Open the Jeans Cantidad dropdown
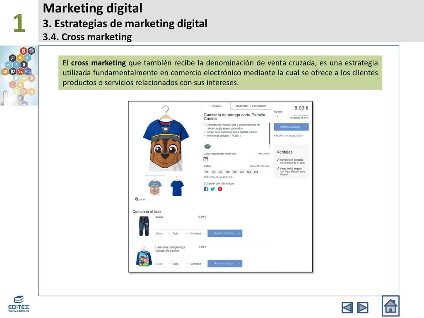This screenshot has height=318, width=424. [x=198, y=234]
